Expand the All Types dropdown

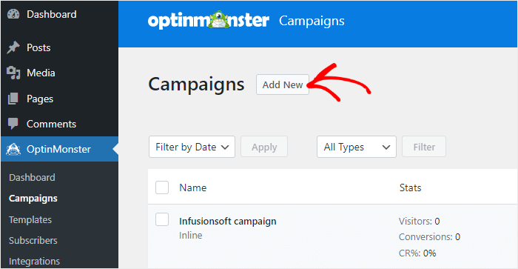tap(357, 147)
